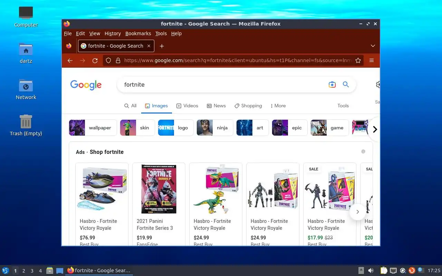
Task: Open the Help menu
Action: point(176,33)
